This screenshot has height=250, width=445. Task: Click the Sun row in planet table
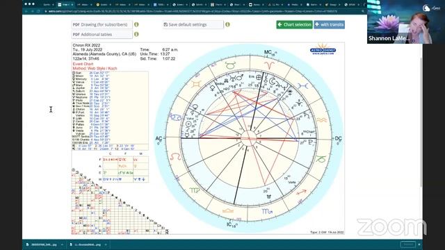[91, 73]
